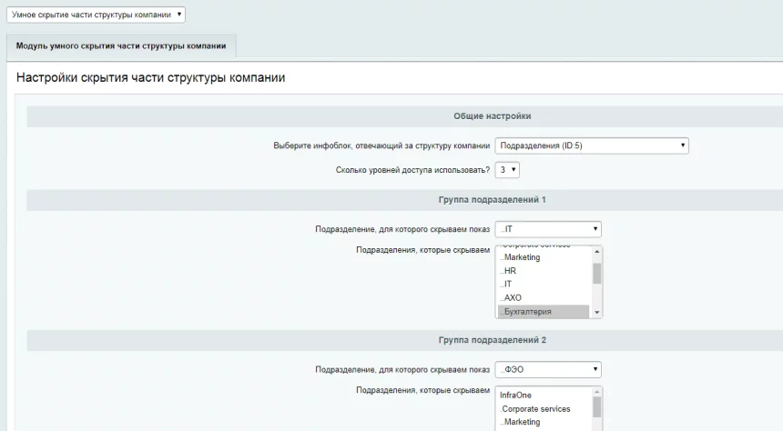Choose Corporate services in the Group 2 list

[x=544, y=409]
